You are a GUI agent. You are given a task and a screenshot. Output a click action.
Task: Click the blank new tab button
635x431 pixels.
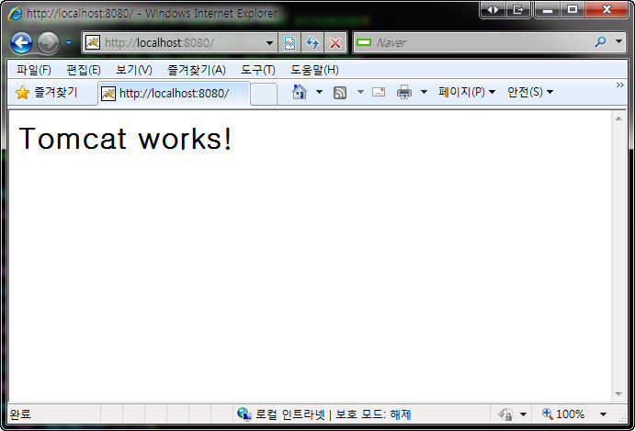click(x=264, y=94)
